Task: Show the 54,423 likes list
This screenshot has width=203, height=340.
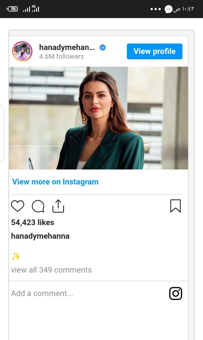Action: tap(33, 223)
